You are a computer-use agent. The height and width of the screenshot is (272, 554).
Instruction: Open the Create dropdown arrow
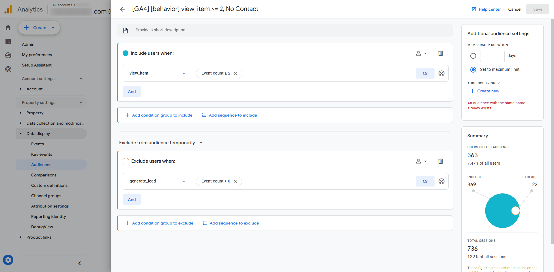[53, 28]
